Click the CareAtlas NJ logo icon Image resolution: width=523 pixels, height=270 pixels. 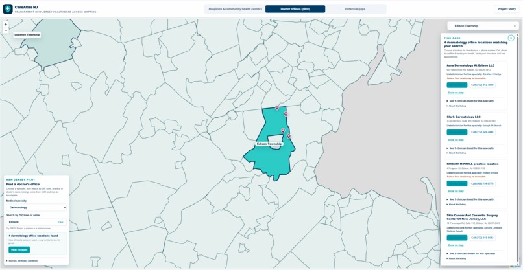tap(8, 9)
